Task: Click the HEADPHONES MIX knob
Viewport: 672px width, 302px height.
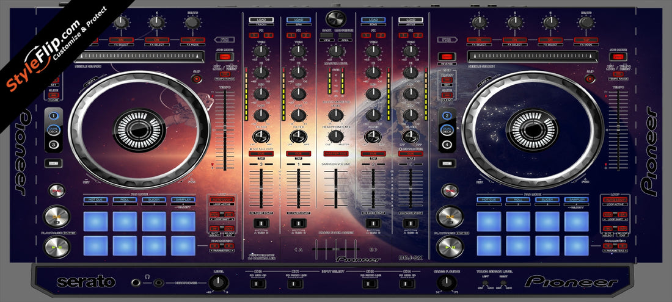Action: [x=335, y=137]
